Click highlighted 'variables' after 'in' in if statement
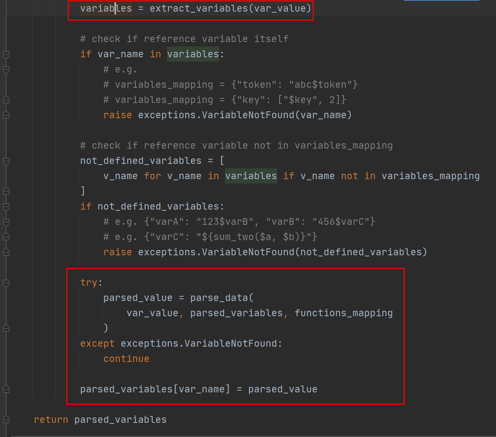The height and width of the screenshot is (437, 496). (193, 54)
